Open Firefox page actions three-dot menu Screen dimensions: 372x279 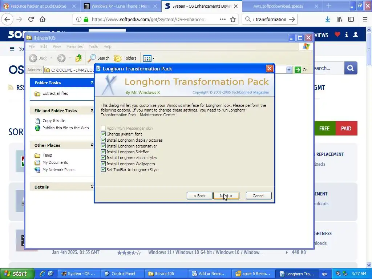(x=223, y=19)
